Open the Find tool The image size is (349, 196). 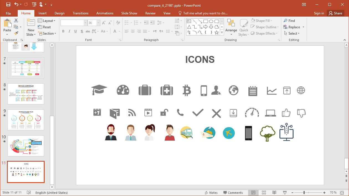[x=289, y=20]
